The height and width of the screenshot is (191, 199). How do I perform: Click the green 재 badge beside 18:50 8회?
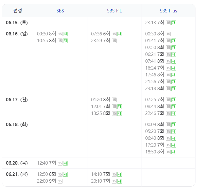click(x=174, y=152)
